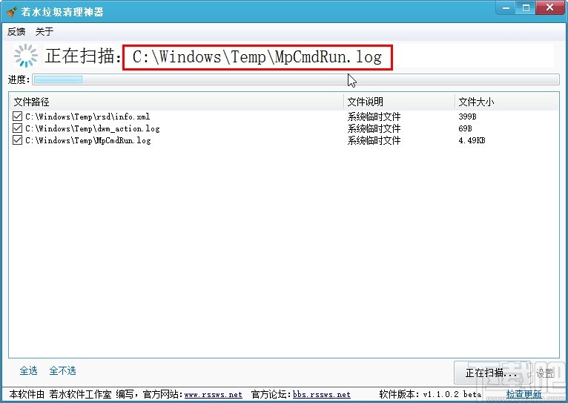This screenshot has height=403, width=568.
Task: Click the 软件版本 v1.1.0.2 beta text
Action: tap(430, 394)
